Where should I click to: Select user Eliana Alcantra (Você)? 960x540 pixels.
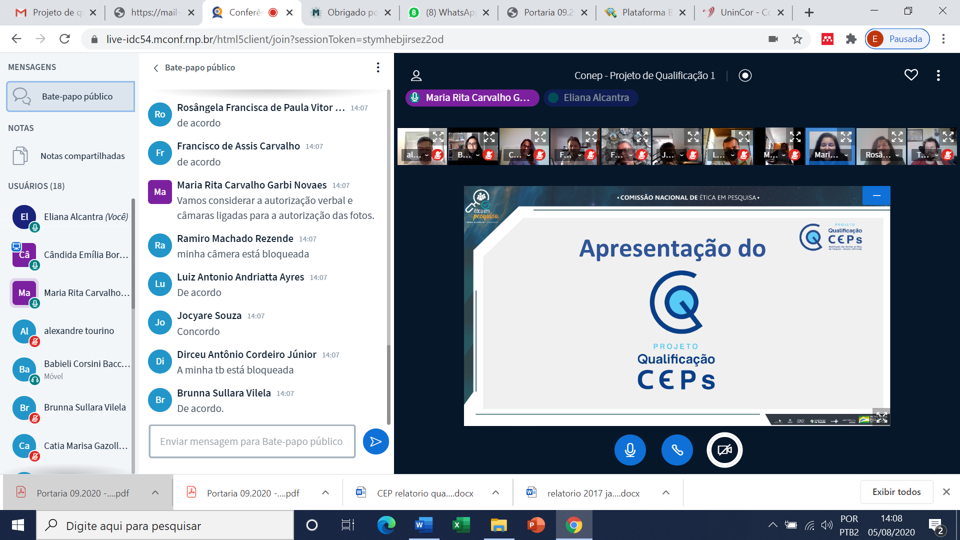[x=70, y=217]
